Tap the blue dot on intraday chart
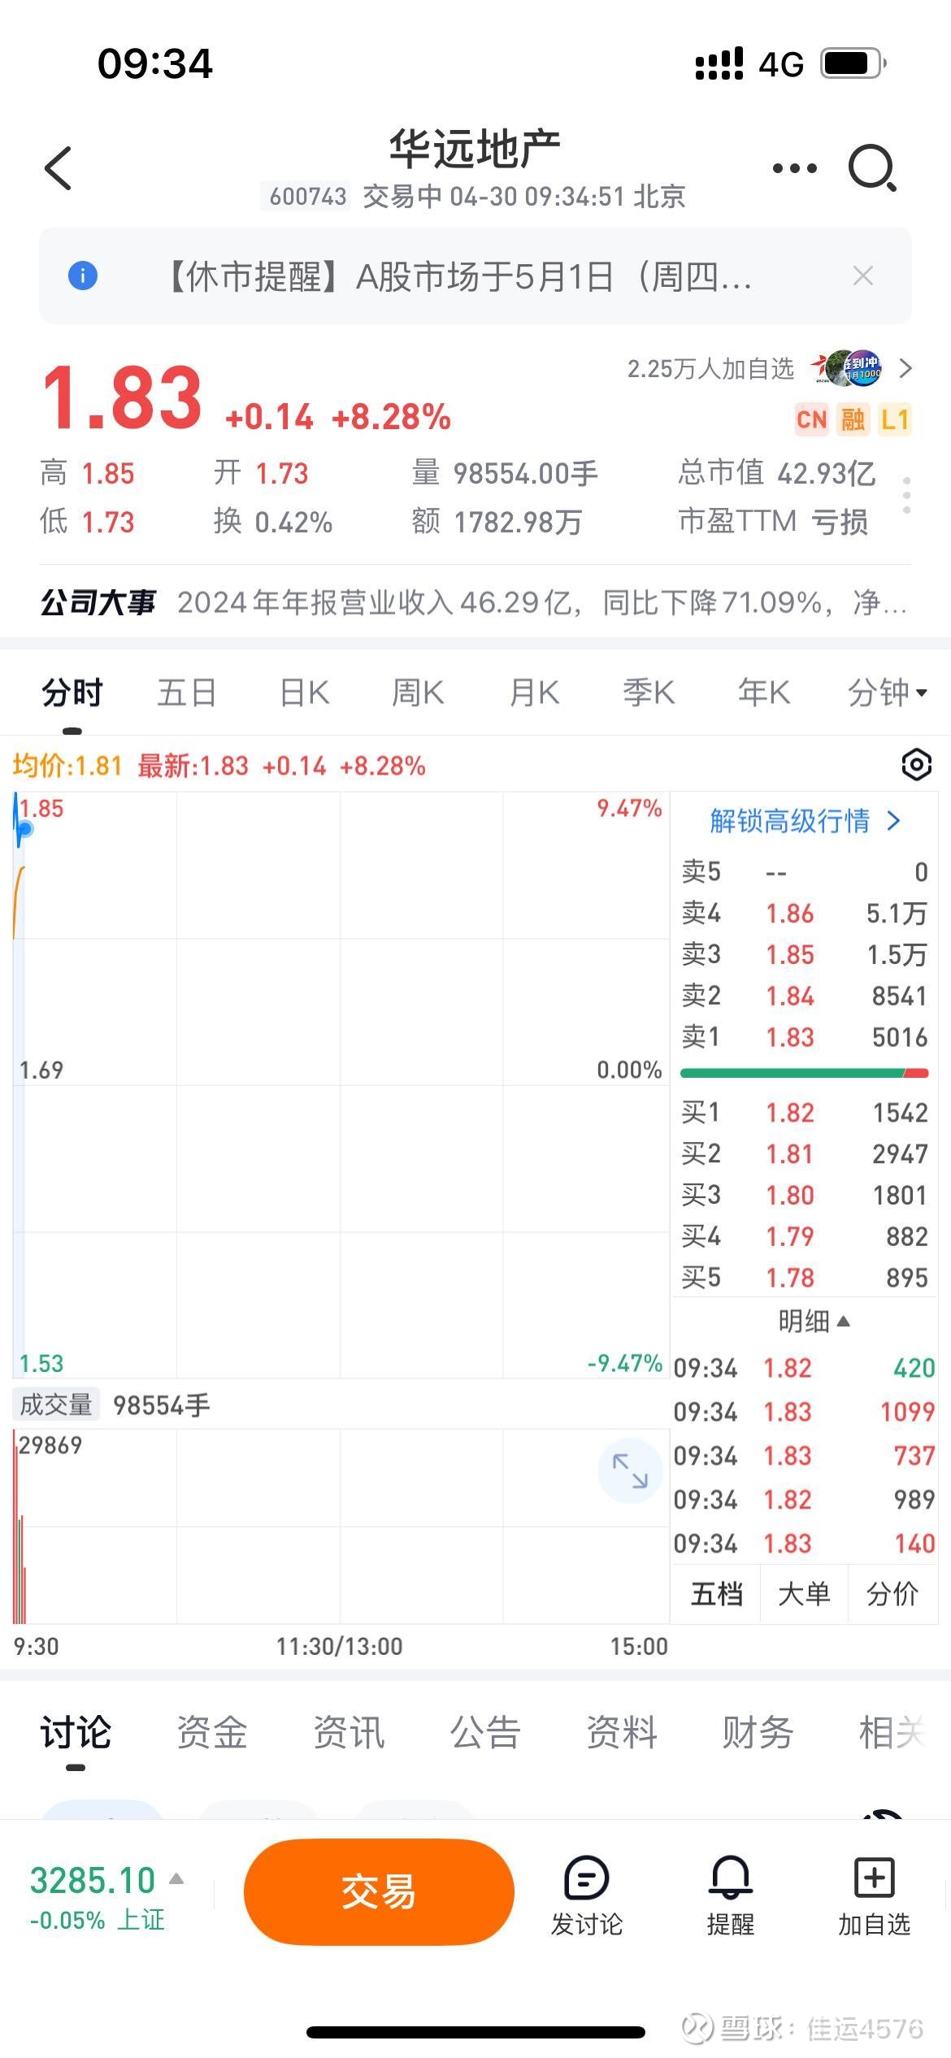Viewport: 951px width, 2058px height. click(x=24, y=829)
